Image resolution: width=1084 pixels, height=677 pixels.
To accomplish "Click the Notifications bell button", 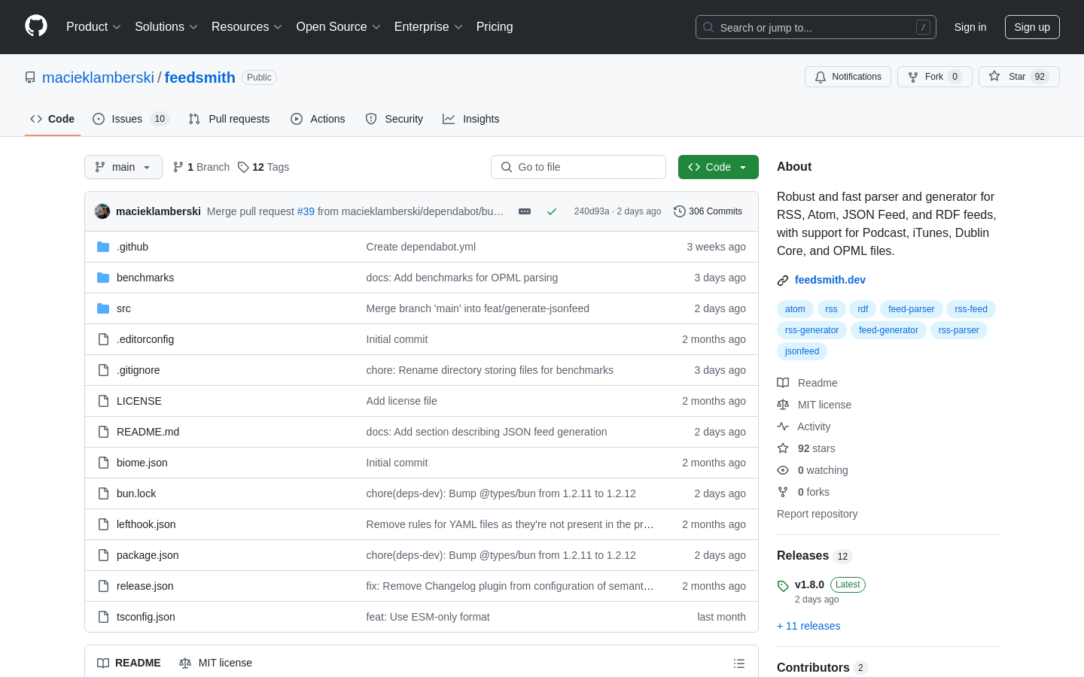I will coord(848,77).
